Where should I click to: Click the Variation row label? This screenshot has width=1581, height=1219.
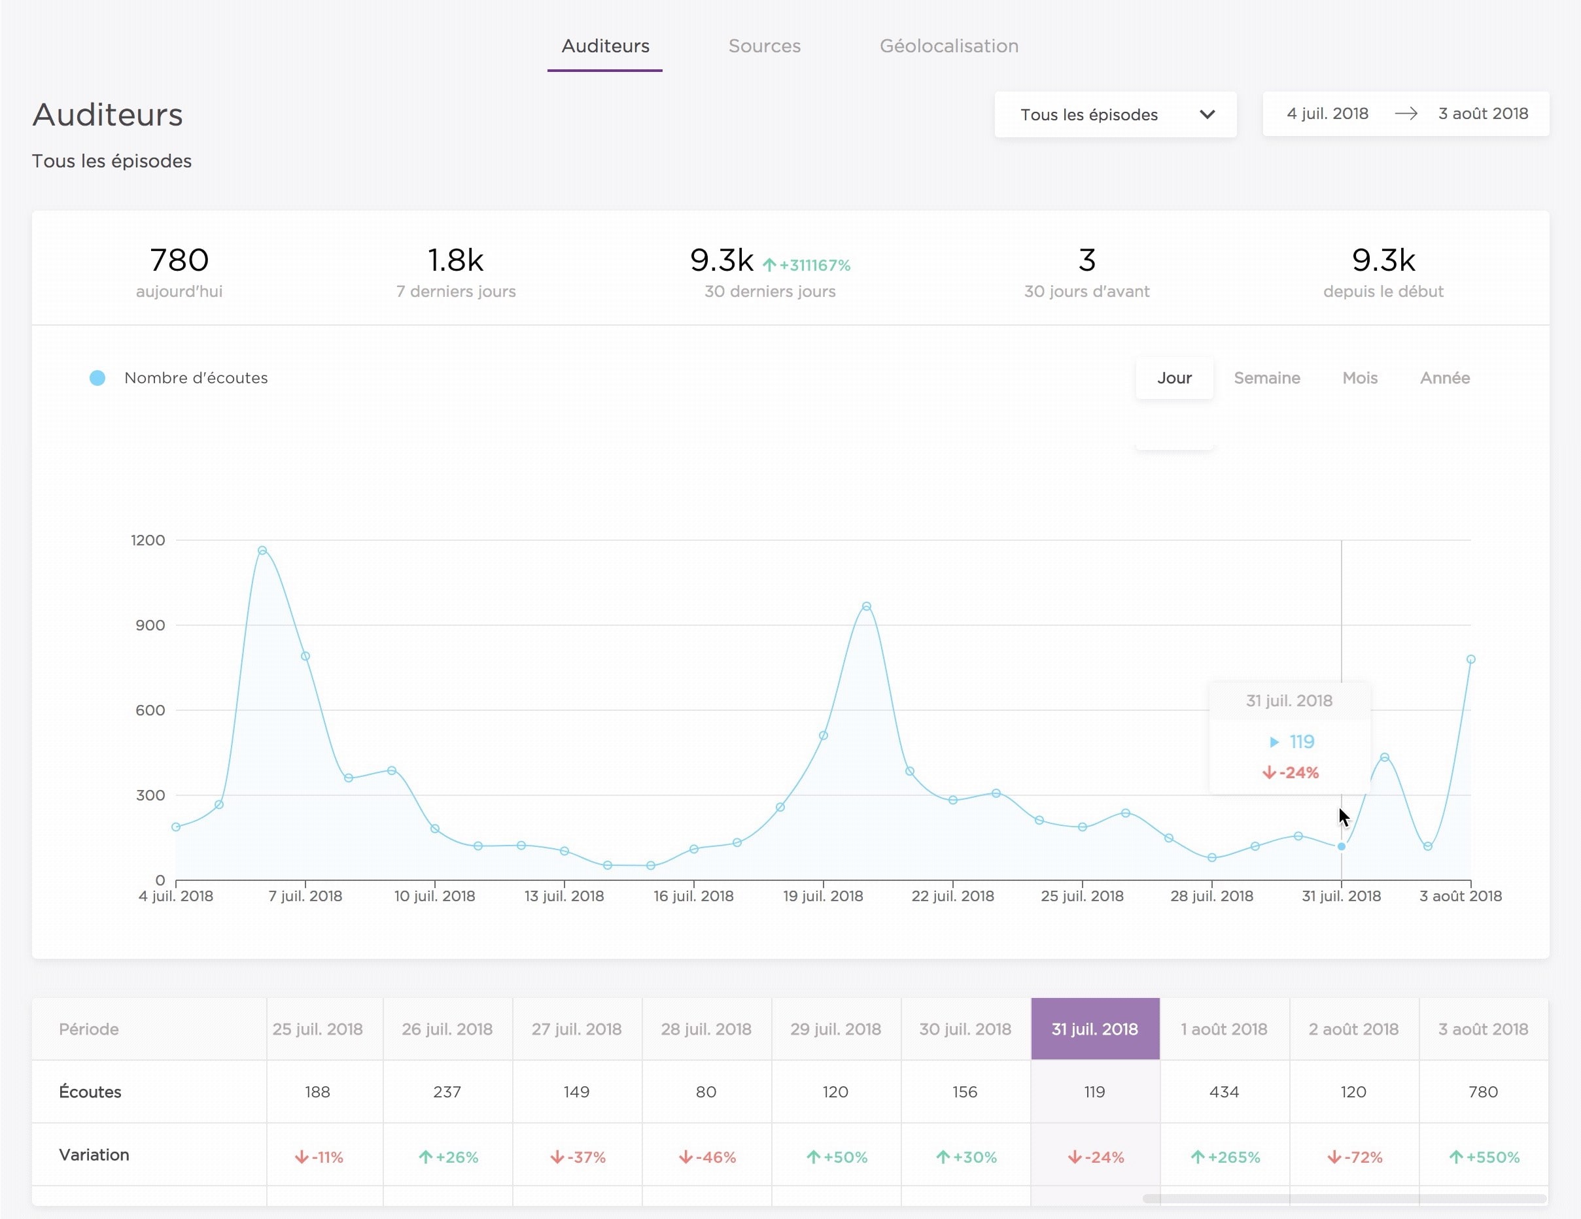[x=94, y=1154]
